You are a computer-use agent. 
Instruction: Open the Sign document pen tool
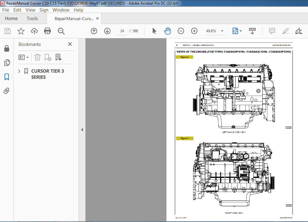coord(299,31)
